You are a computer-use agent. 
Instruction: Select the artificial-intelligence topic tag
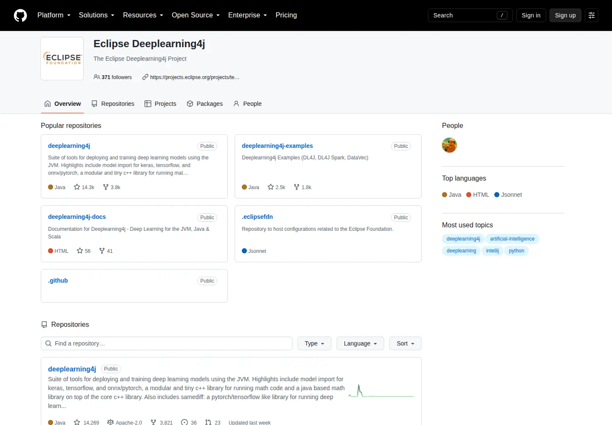[x=512, y=239]
